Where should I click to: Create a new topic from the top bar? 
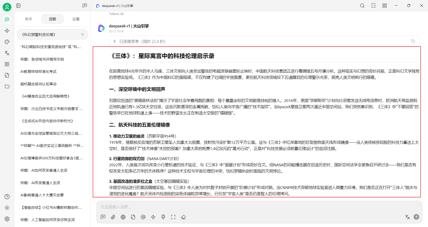[85, 6]
